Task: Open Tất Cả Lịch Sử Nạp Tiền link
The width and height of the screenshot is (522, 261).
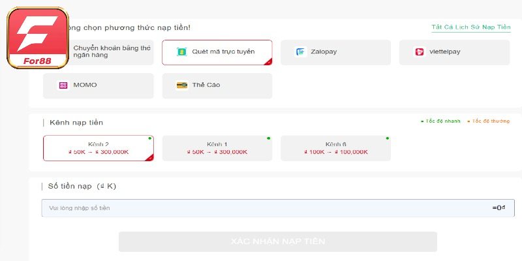Action: (471, 27)
